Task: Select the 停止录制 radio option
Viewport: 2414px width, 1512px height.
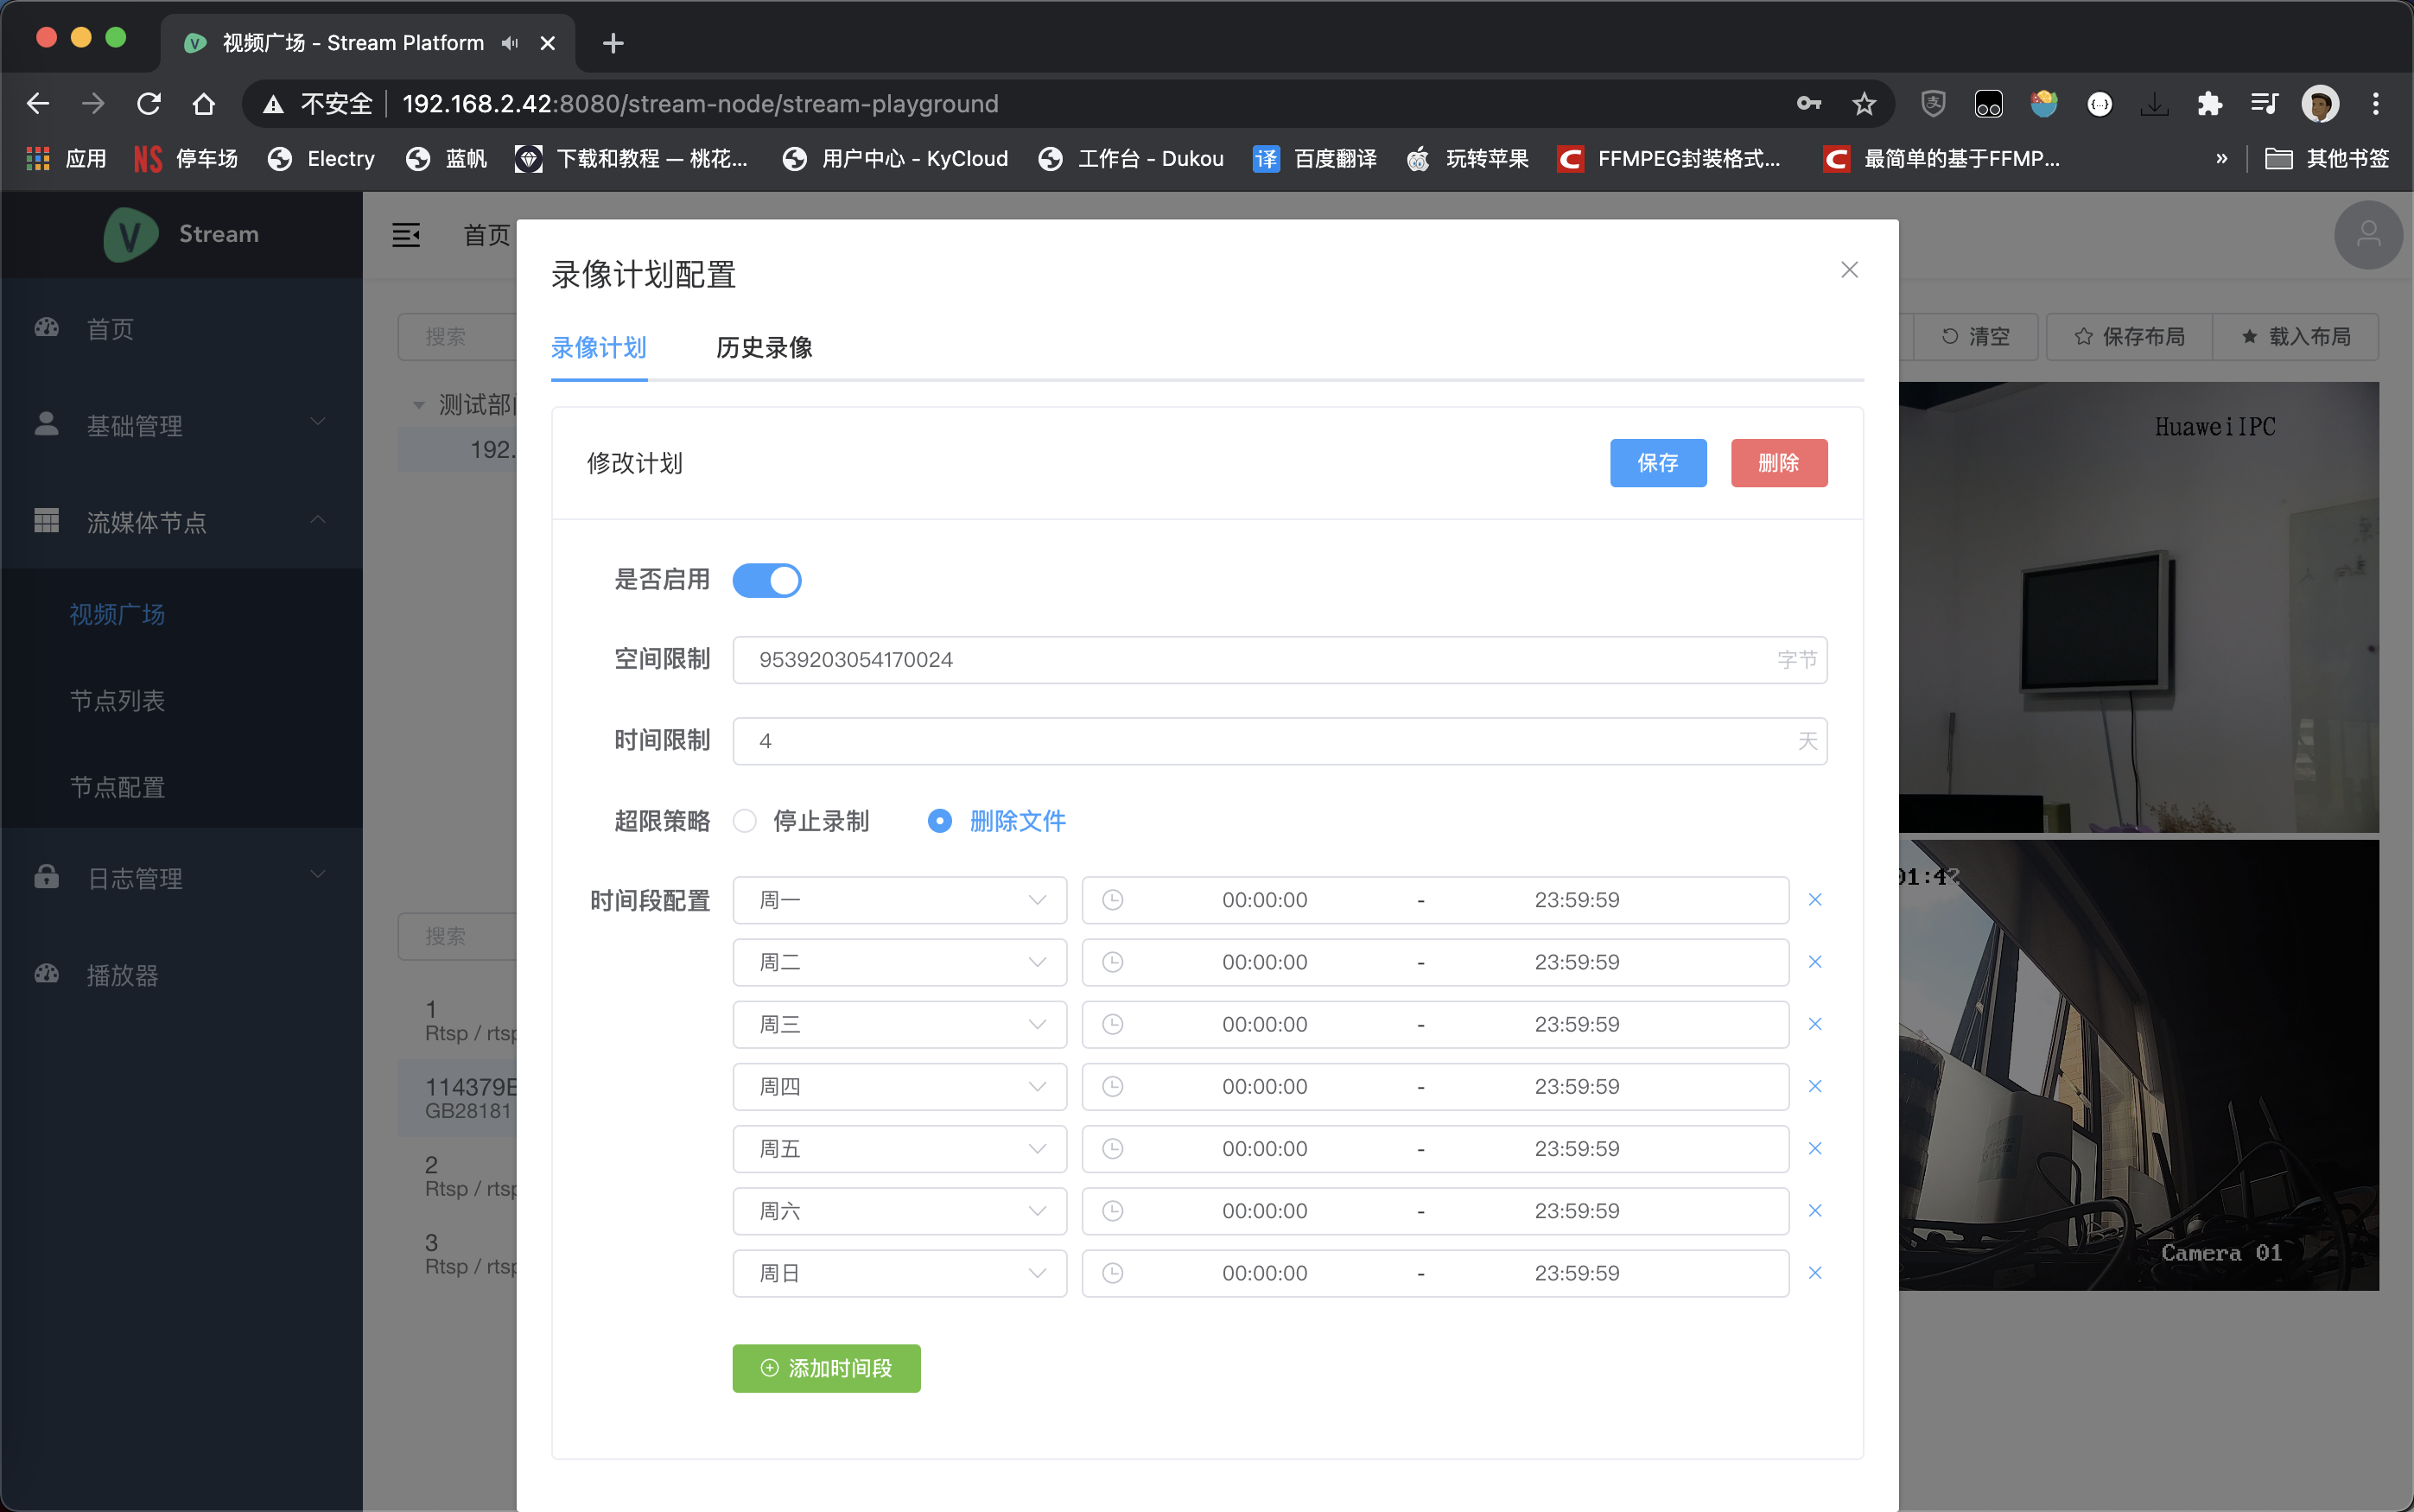Action: point(745,821)
